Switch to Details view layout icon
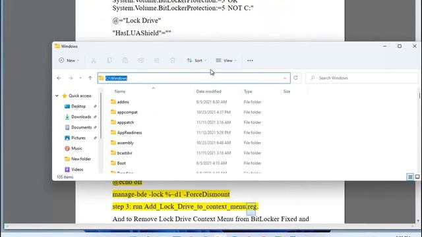The height and width of the screenshot is (237, 422). pyautogui.click(x=410, y=177)
